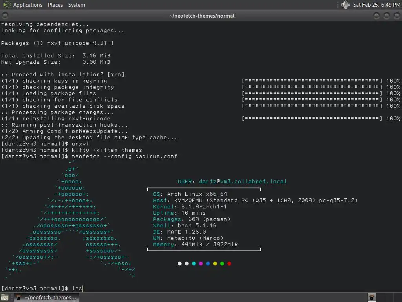Click the 'urxvt' command line
The width and height of the screenshot is (402, 302).
80,144
